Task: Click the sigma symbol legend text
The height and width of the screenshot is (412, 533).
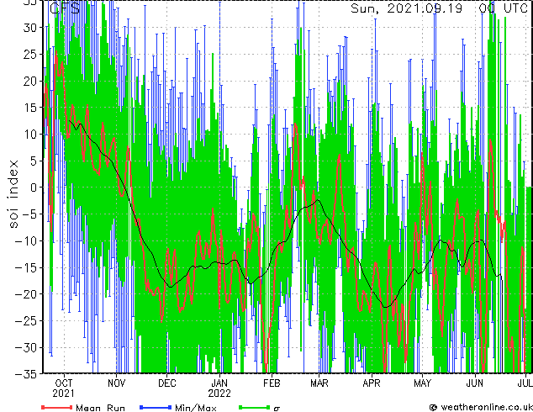Action: (x=277, y=409)
